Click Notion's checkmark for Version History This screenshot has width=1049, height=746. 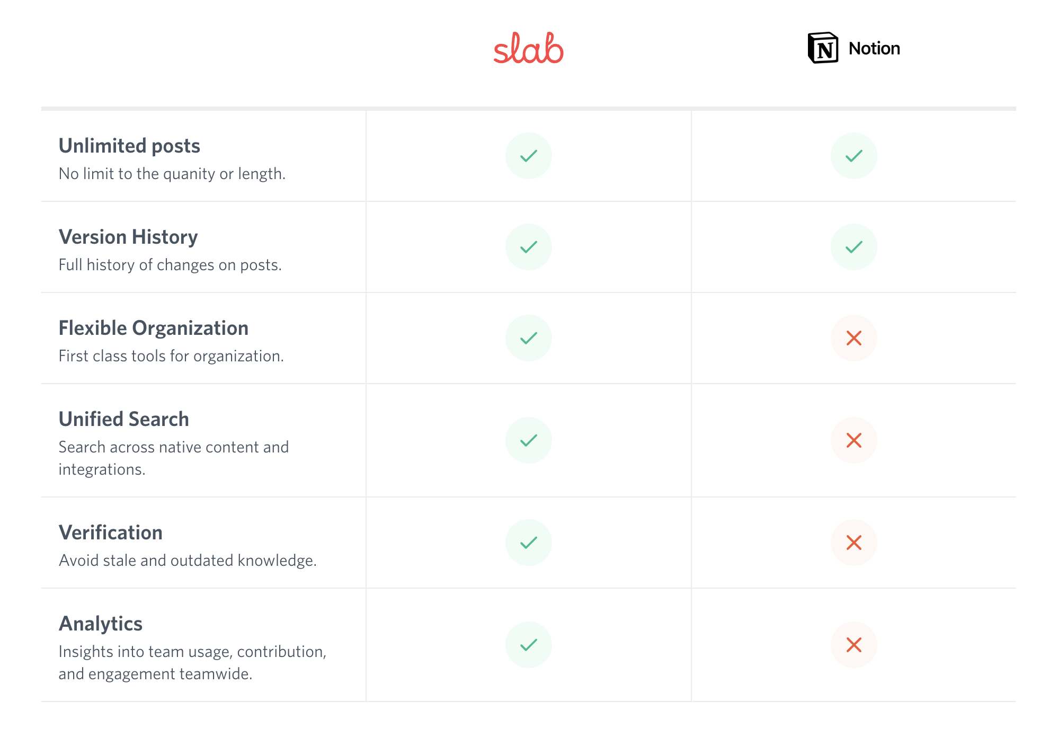click(854, 247)
